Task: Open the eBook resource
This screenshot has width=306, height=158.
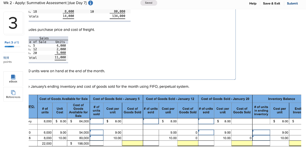Action: pos(13,79)
